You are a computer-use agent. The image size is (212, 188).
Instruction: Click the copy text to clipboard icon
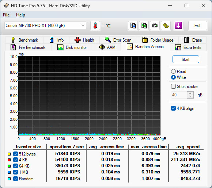coord(133,26)
